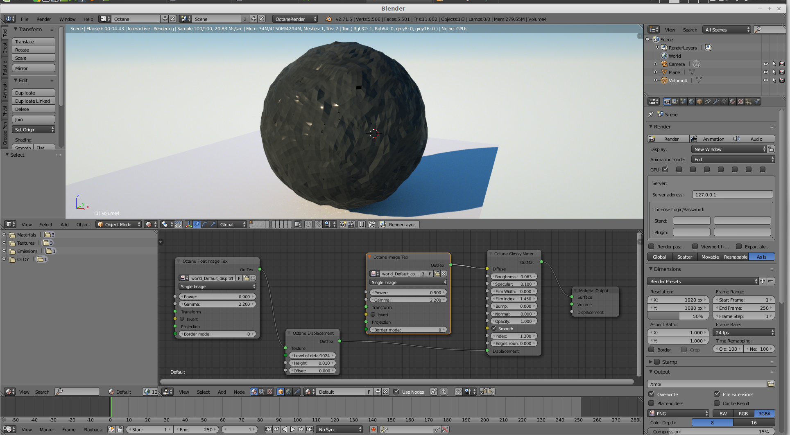Enable the Border checkbox
This screenshot has height=435, width=790.
652,349
